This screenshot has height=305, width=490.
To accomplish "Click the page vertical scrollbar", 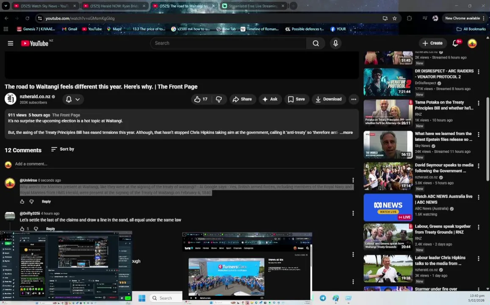I will coord(487,139).
